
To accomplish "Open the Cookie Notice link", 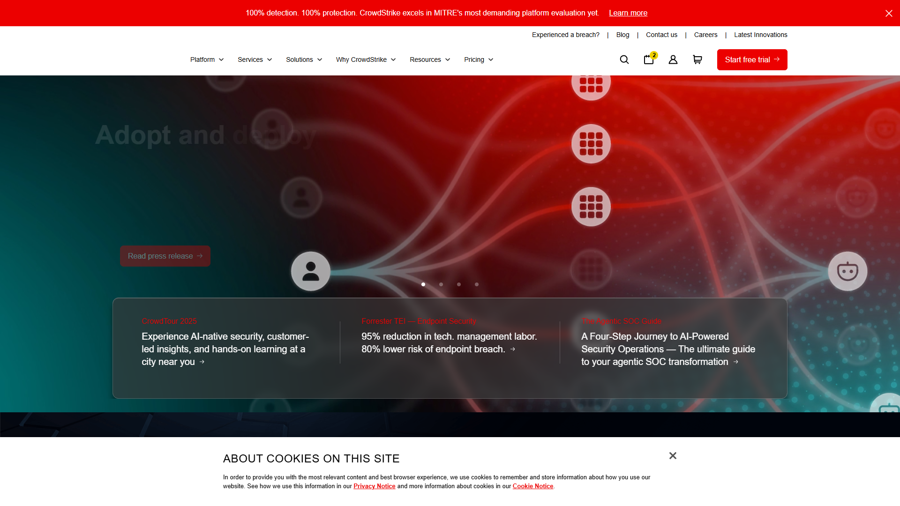I will point(532,486).
